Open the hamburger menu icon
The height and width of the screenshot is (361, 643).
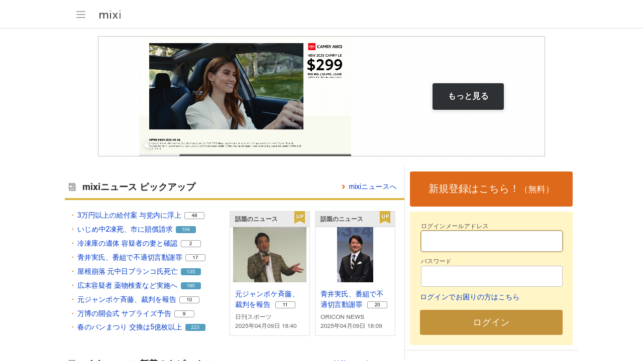81,15
